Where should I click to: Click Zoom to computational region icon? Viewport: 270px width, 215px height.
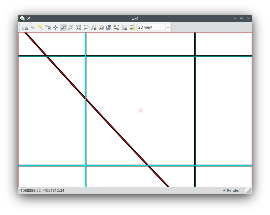[x=86, y=28]
